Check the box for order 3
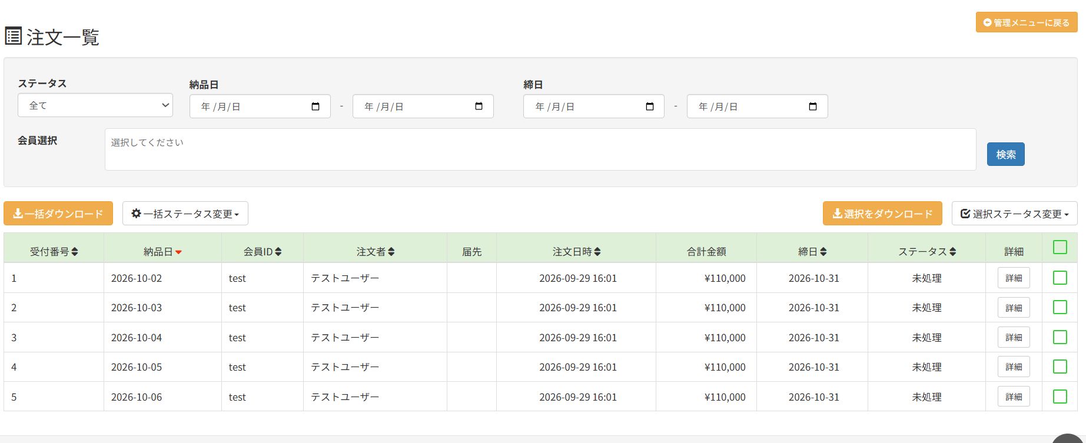Image resolution: width=1086 pixels, height=443 pixels. pos(1060,337)
